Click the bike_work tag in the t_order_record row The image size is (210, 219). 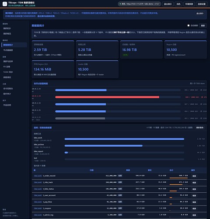point(38,176)
